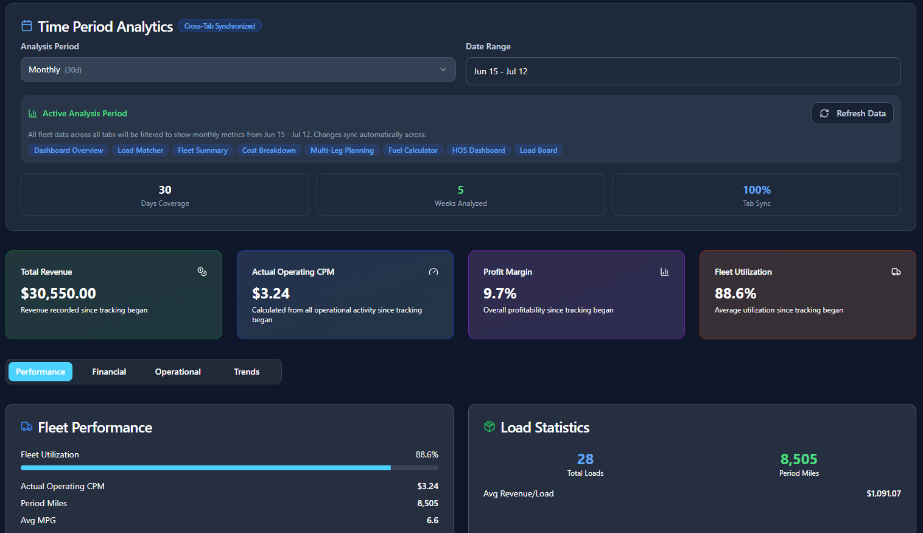Open the HOS Dashboard tag

(479, 150)
